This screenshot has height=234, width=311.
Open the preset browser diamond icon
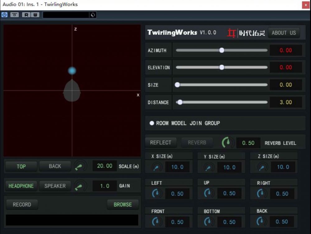coord(93,15)
